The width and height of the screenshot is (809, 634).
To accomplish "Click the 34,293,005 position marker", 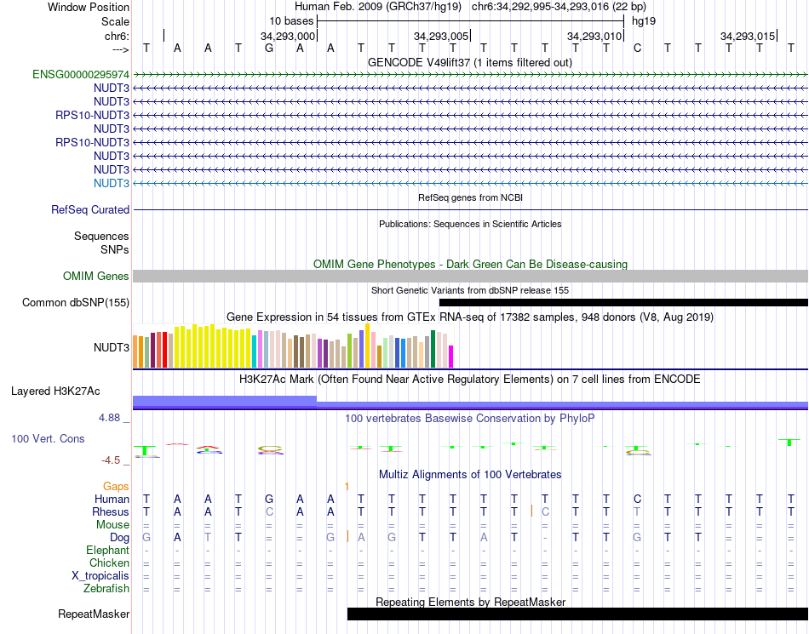I will [x=441, y=36].
